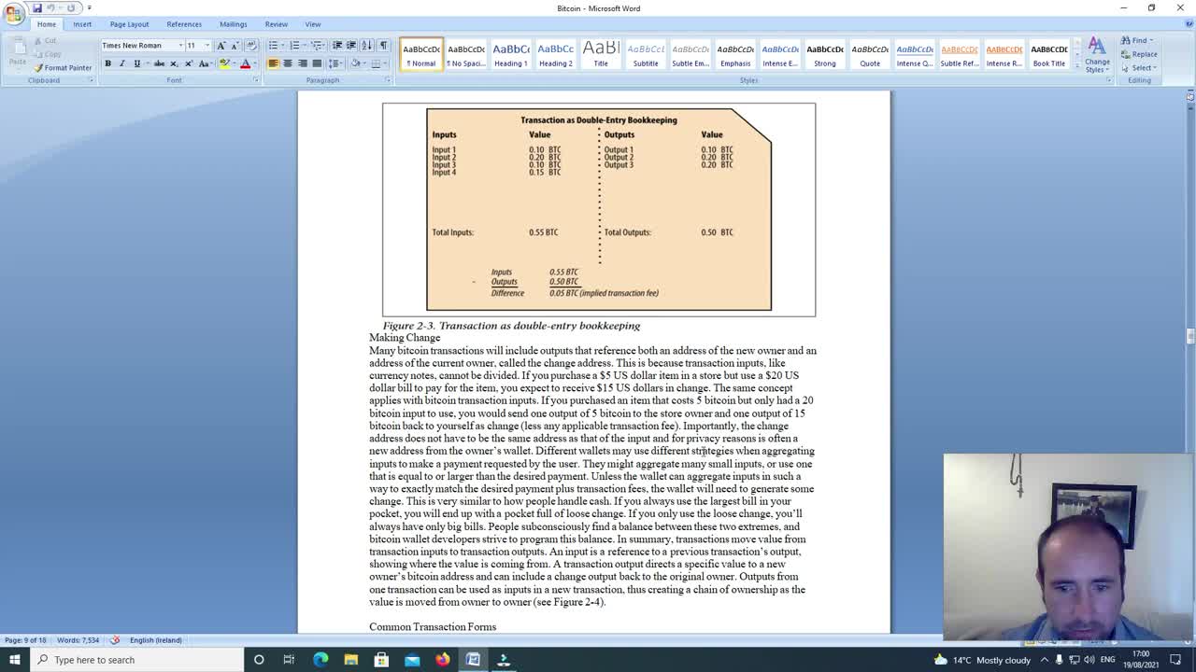This screenshot has height=672, width=1196.
Task: Shrink font size button
Action: click(235, 45)
